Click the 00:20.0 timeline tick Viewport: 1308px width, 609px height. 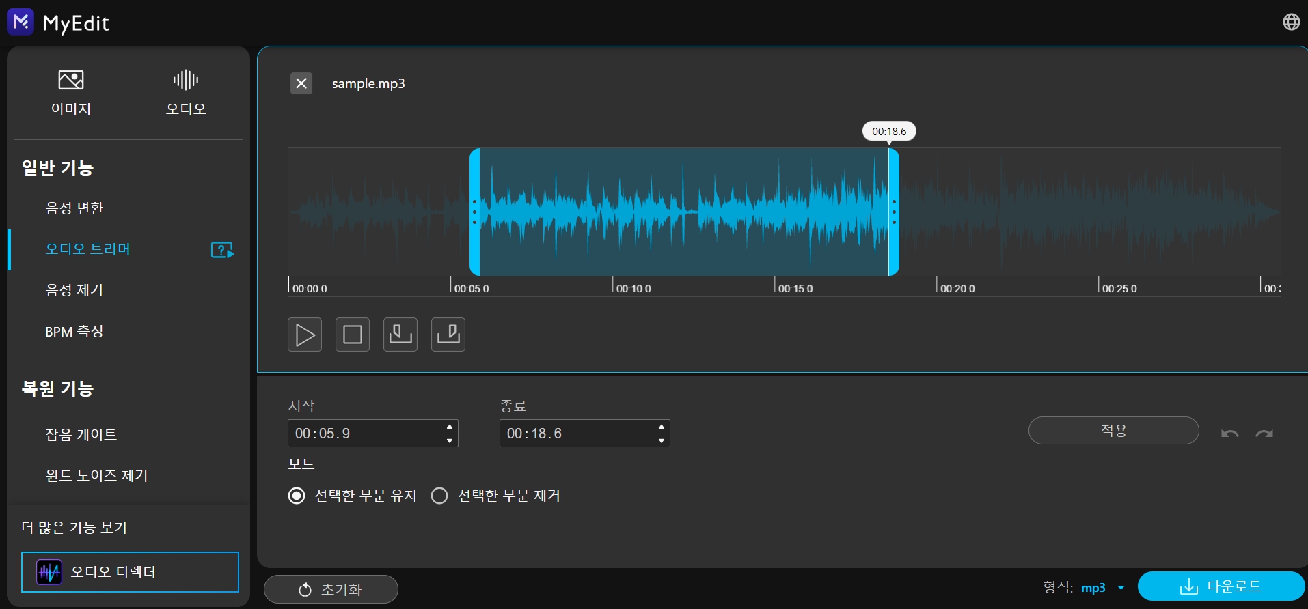(x=956, y=287)
